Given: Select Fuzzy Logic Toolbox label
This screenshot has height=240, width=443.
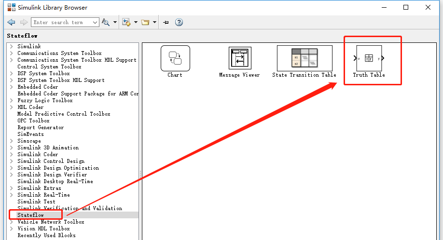Looking at the screenshot, I should coord(45,100).
